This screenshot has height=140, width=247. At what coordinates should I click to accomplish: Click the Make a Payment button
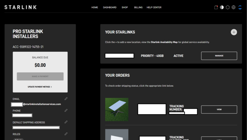coord(40,76)
